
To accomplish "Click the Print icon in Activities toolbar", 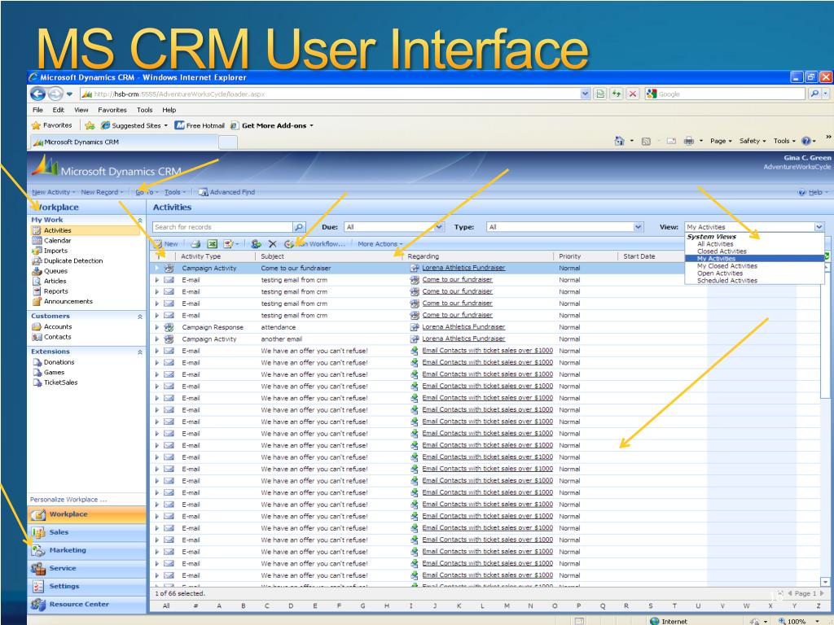I will point(195,244).
